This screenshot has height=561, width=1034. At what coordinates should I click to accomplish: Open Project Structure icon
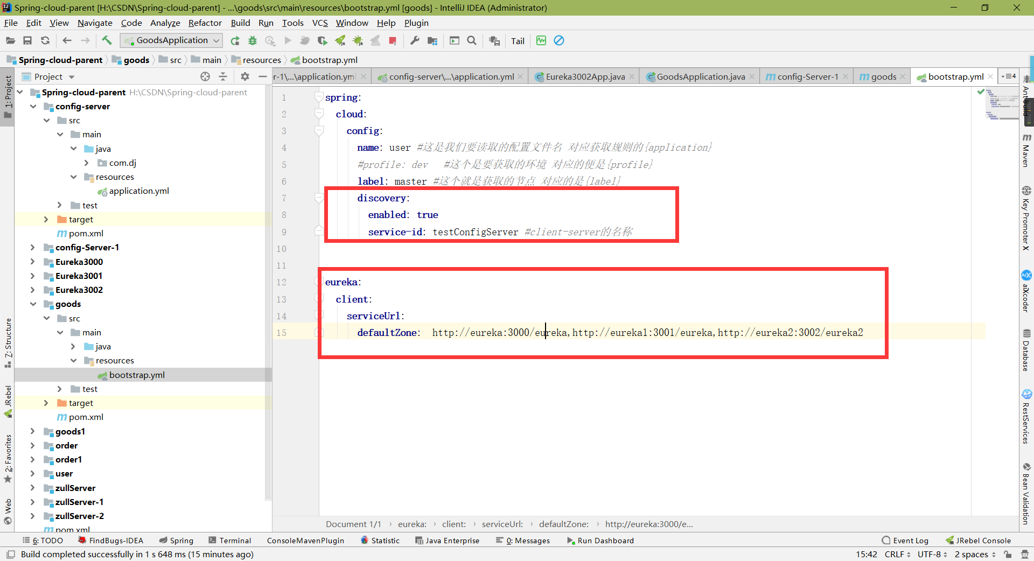coord(432,40)
